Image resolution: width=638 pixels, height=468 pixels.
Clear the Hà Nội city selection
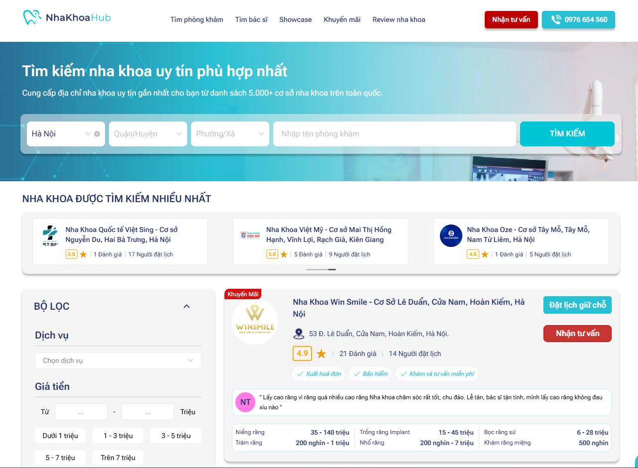(x=97, y=134)
